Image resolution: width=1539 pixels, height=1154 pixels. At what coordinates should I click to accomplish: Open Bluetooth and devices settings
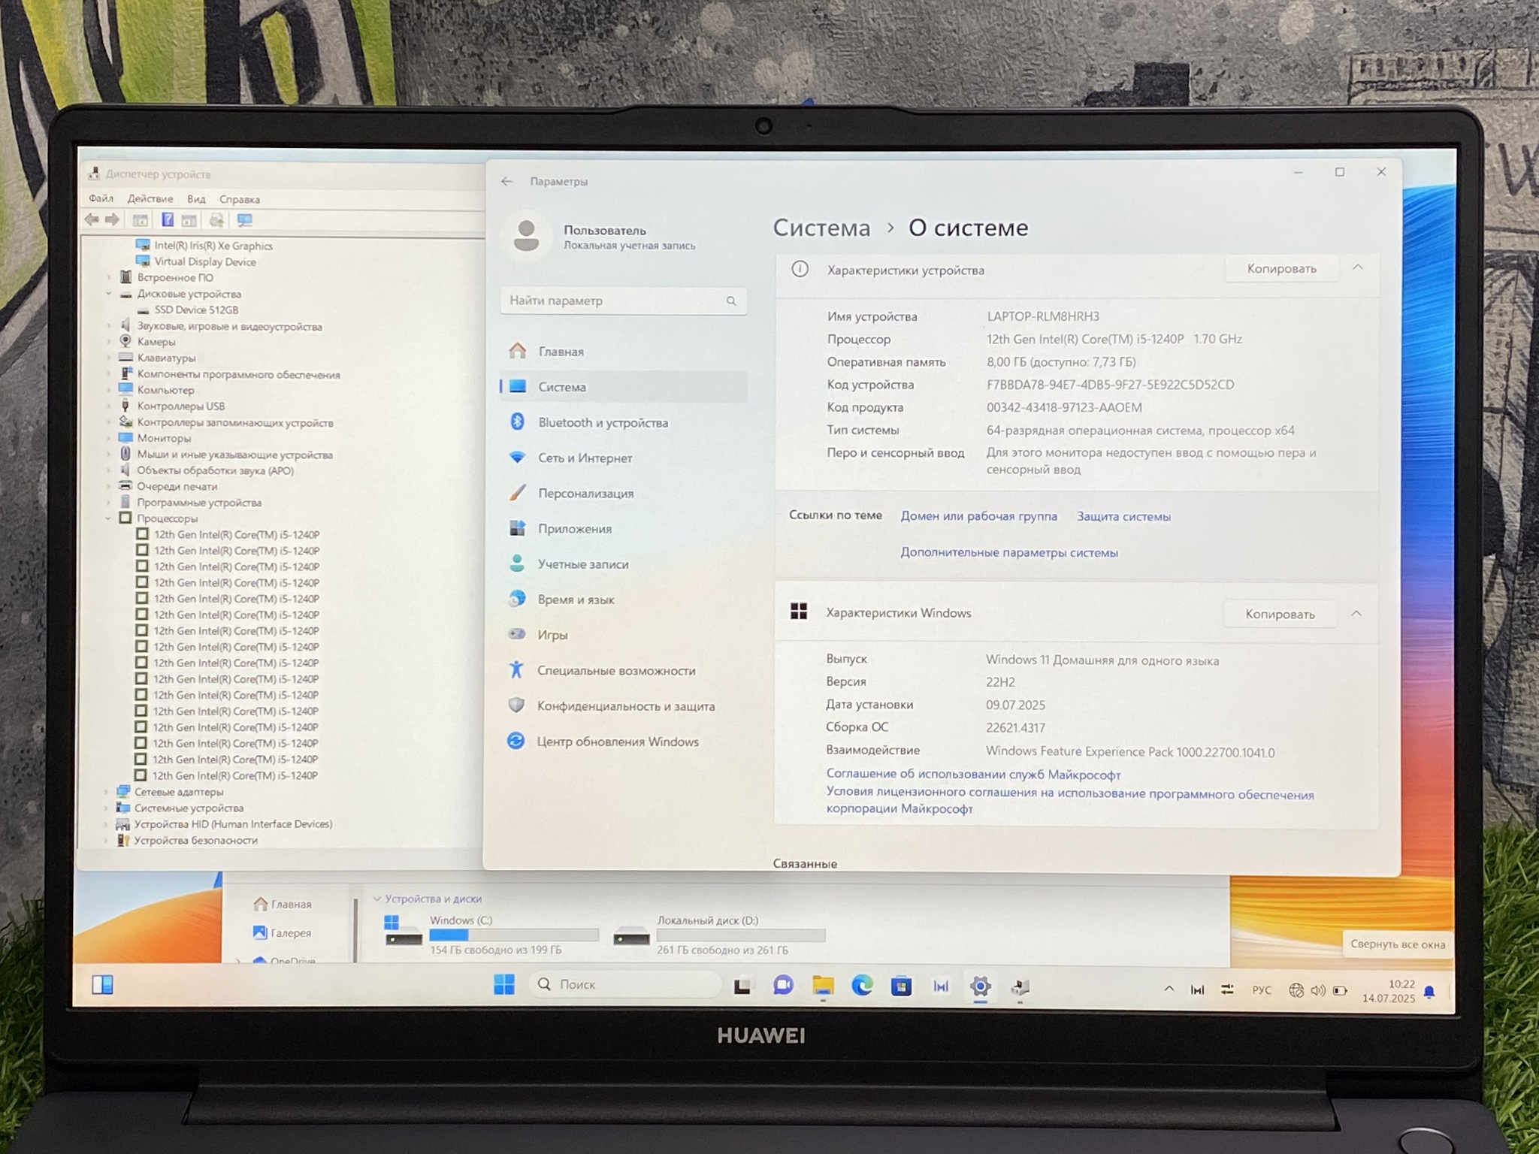(x=602, y=423)
